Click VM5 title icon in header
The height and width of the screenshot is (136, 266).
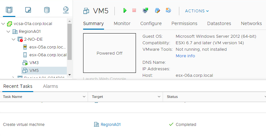(x=86, y=11)
